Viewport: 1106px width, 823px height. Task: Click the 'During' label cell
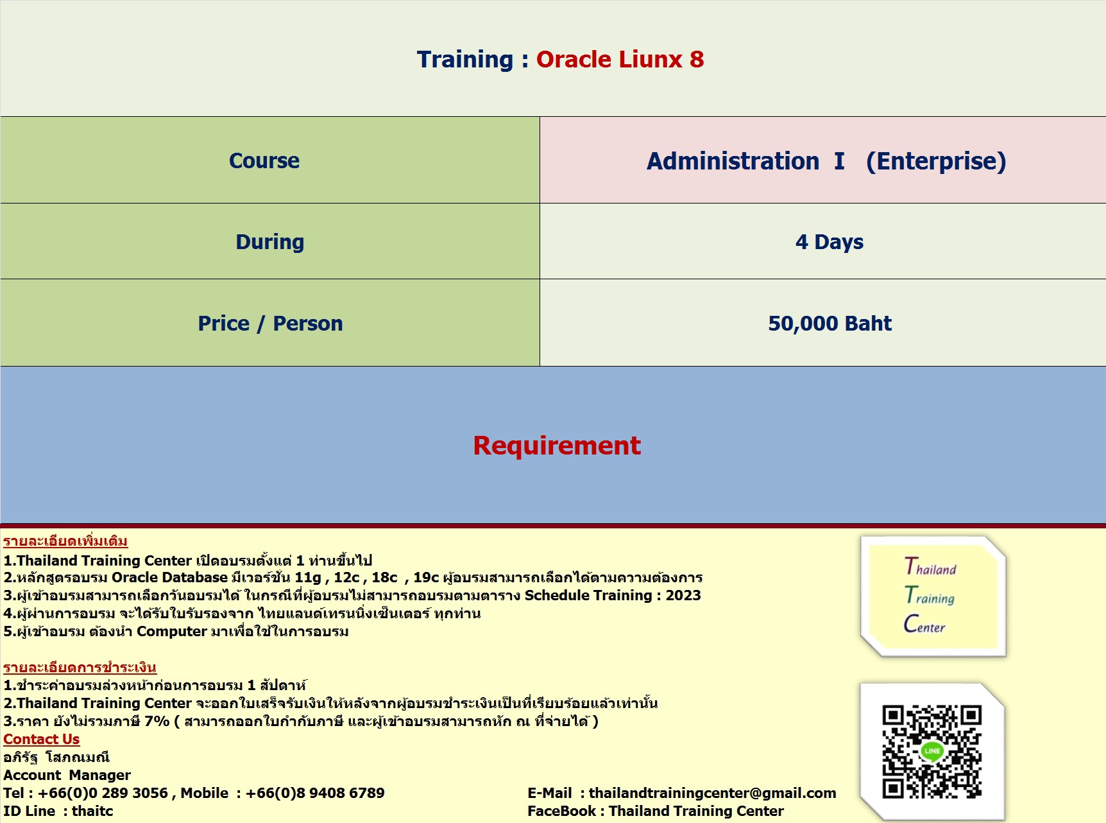pyautogui.click(x=270, y=241)
